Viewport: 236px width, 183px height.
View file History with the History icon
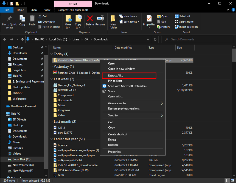[164, 27]
